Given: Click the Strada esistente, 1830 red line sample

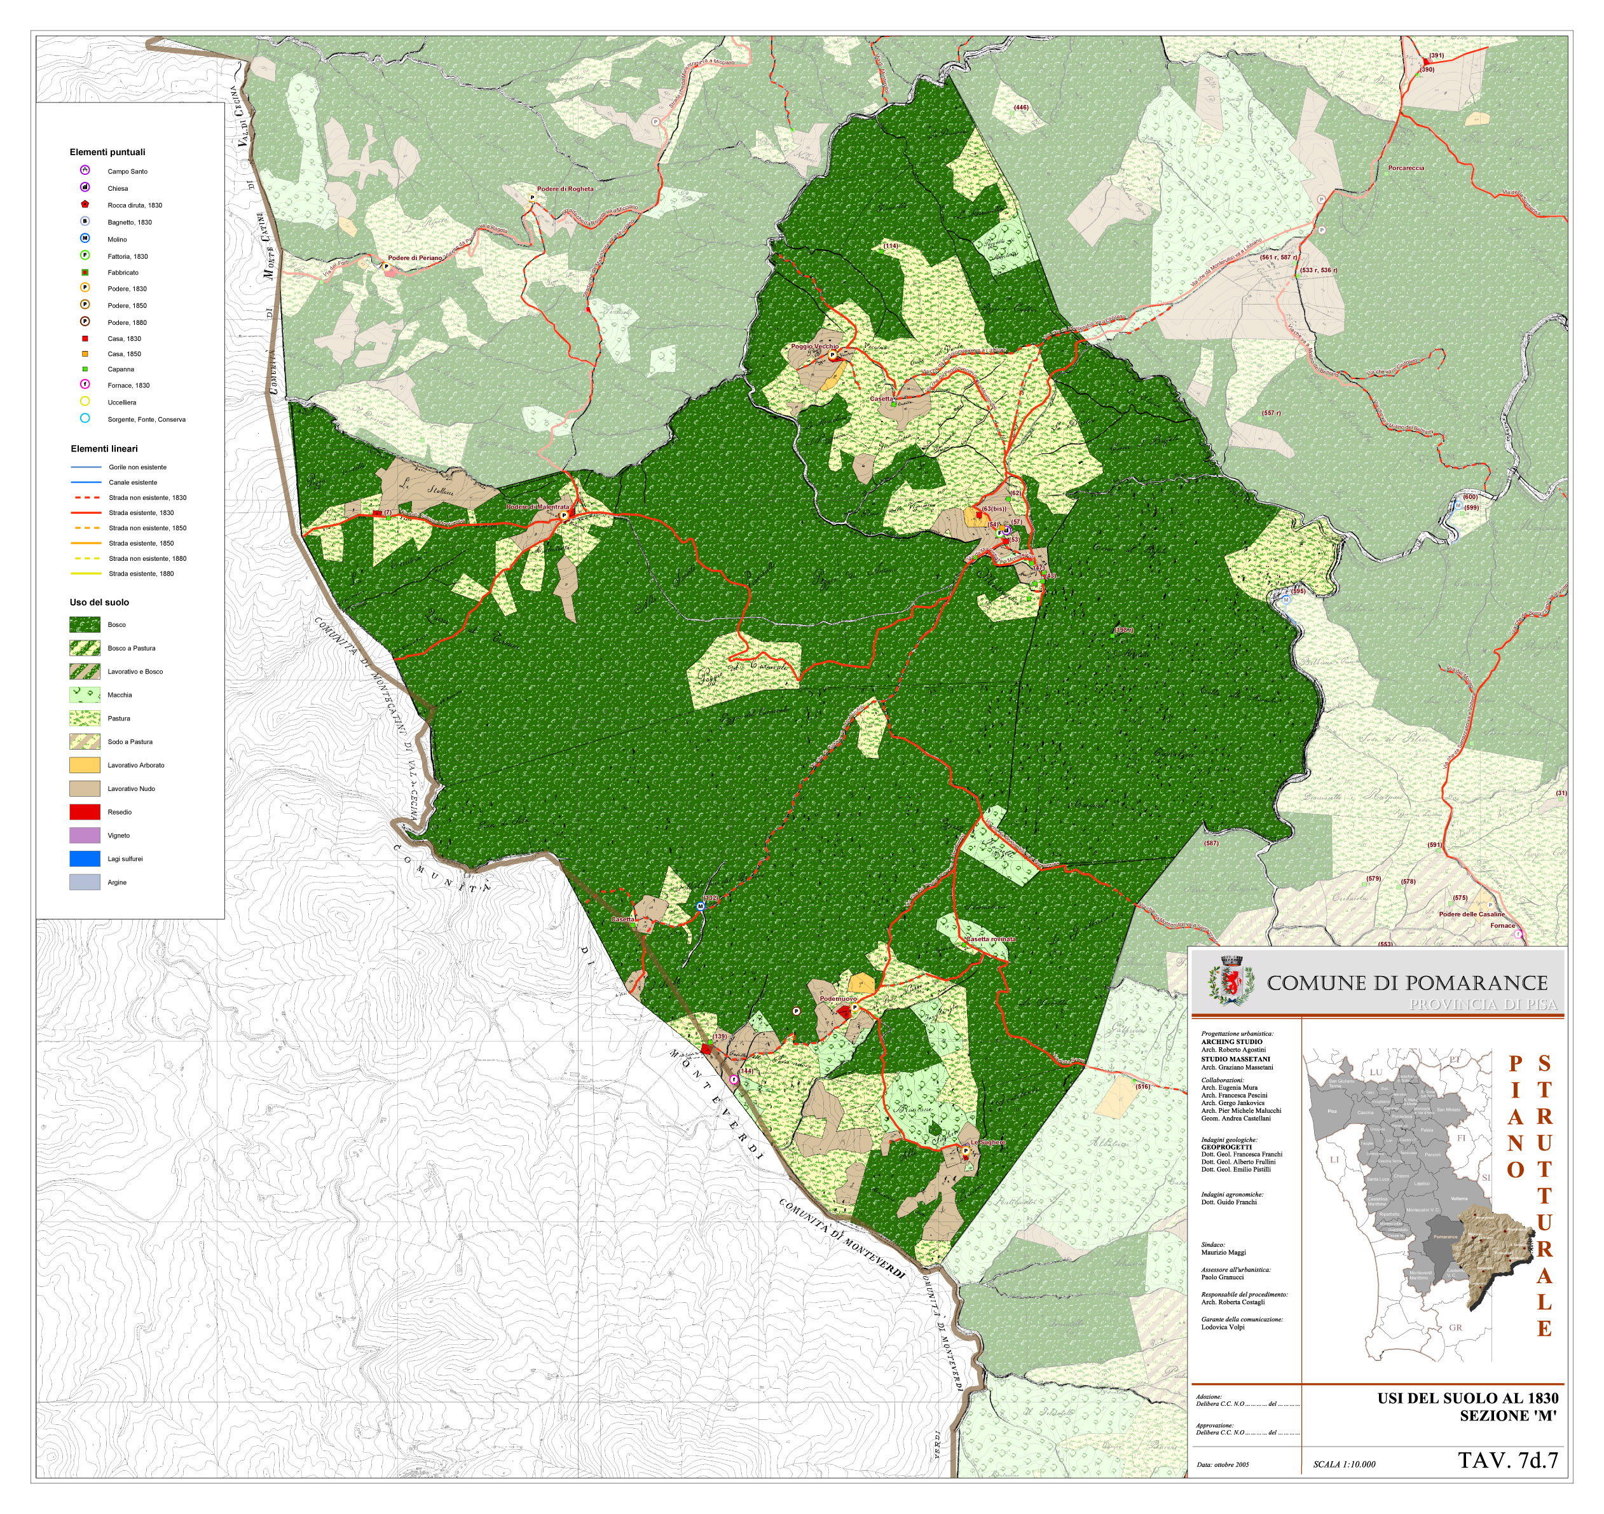Looking at the screenshot, I should (86, 513).
